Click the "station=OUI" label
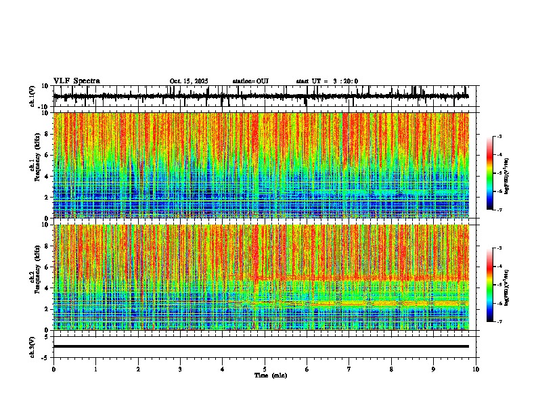536x414 pixels. [250, 81]
